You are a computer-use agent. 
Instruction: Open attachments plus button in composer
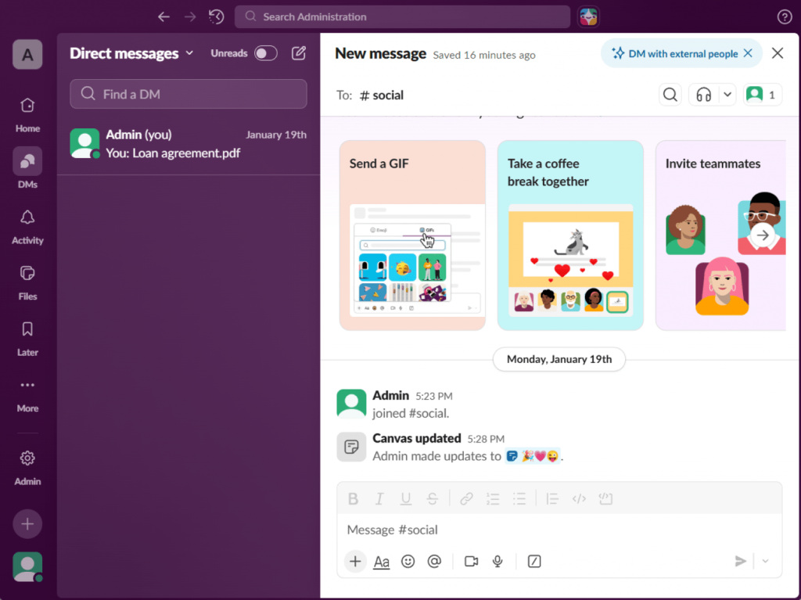(355, 561)
